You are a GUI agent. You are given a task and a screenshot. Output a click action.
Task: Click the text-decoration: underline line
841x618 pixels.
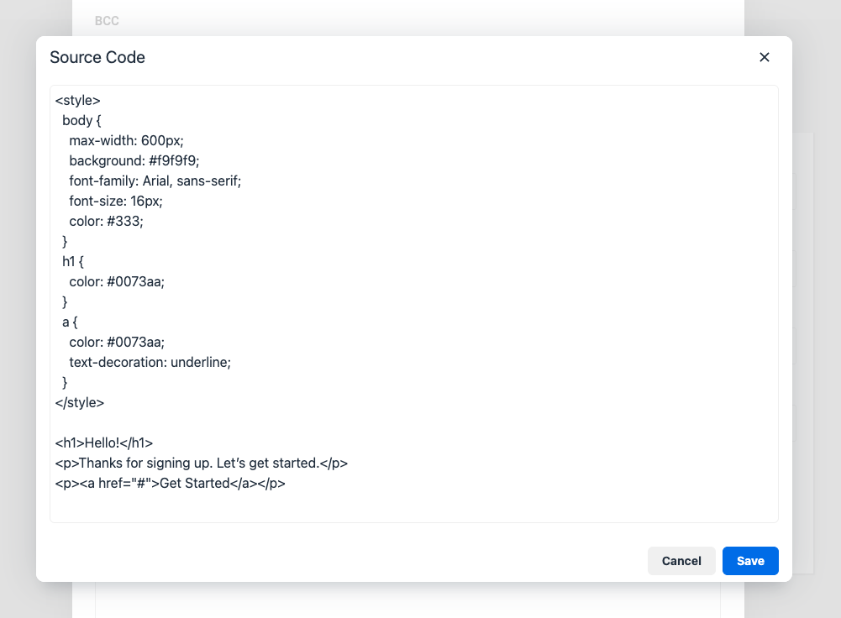[150, 363]
